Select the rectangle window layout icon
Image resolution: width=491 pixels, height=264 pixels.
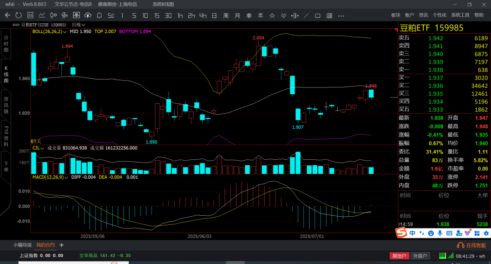[x=317, y=15]
